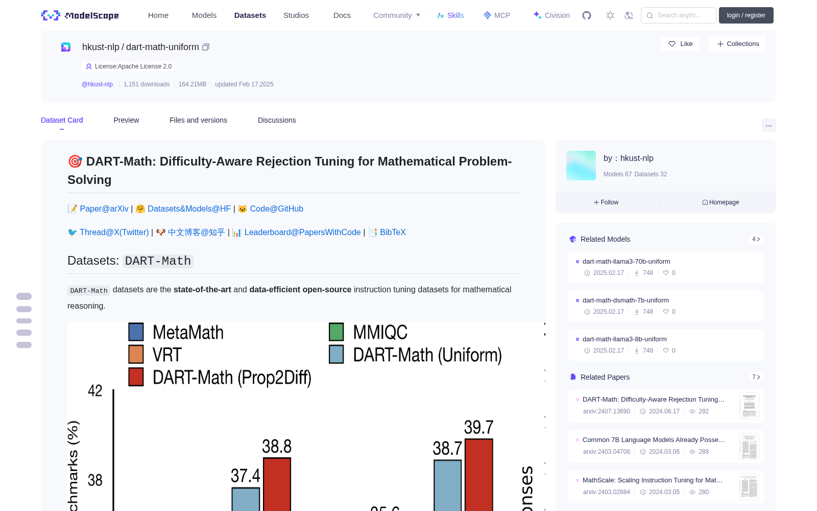The width and height of the screenshot is (817, 511).
Task: Click the Models 67 count text
Action: click(617, 174)
